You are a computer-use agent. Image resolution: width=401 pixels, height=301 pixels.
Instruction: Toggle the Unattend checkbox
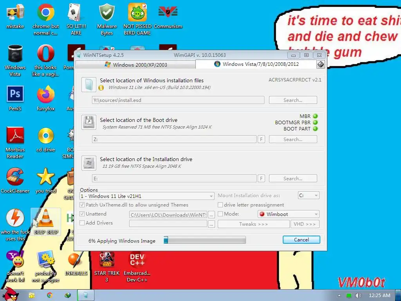click(82, 214)
